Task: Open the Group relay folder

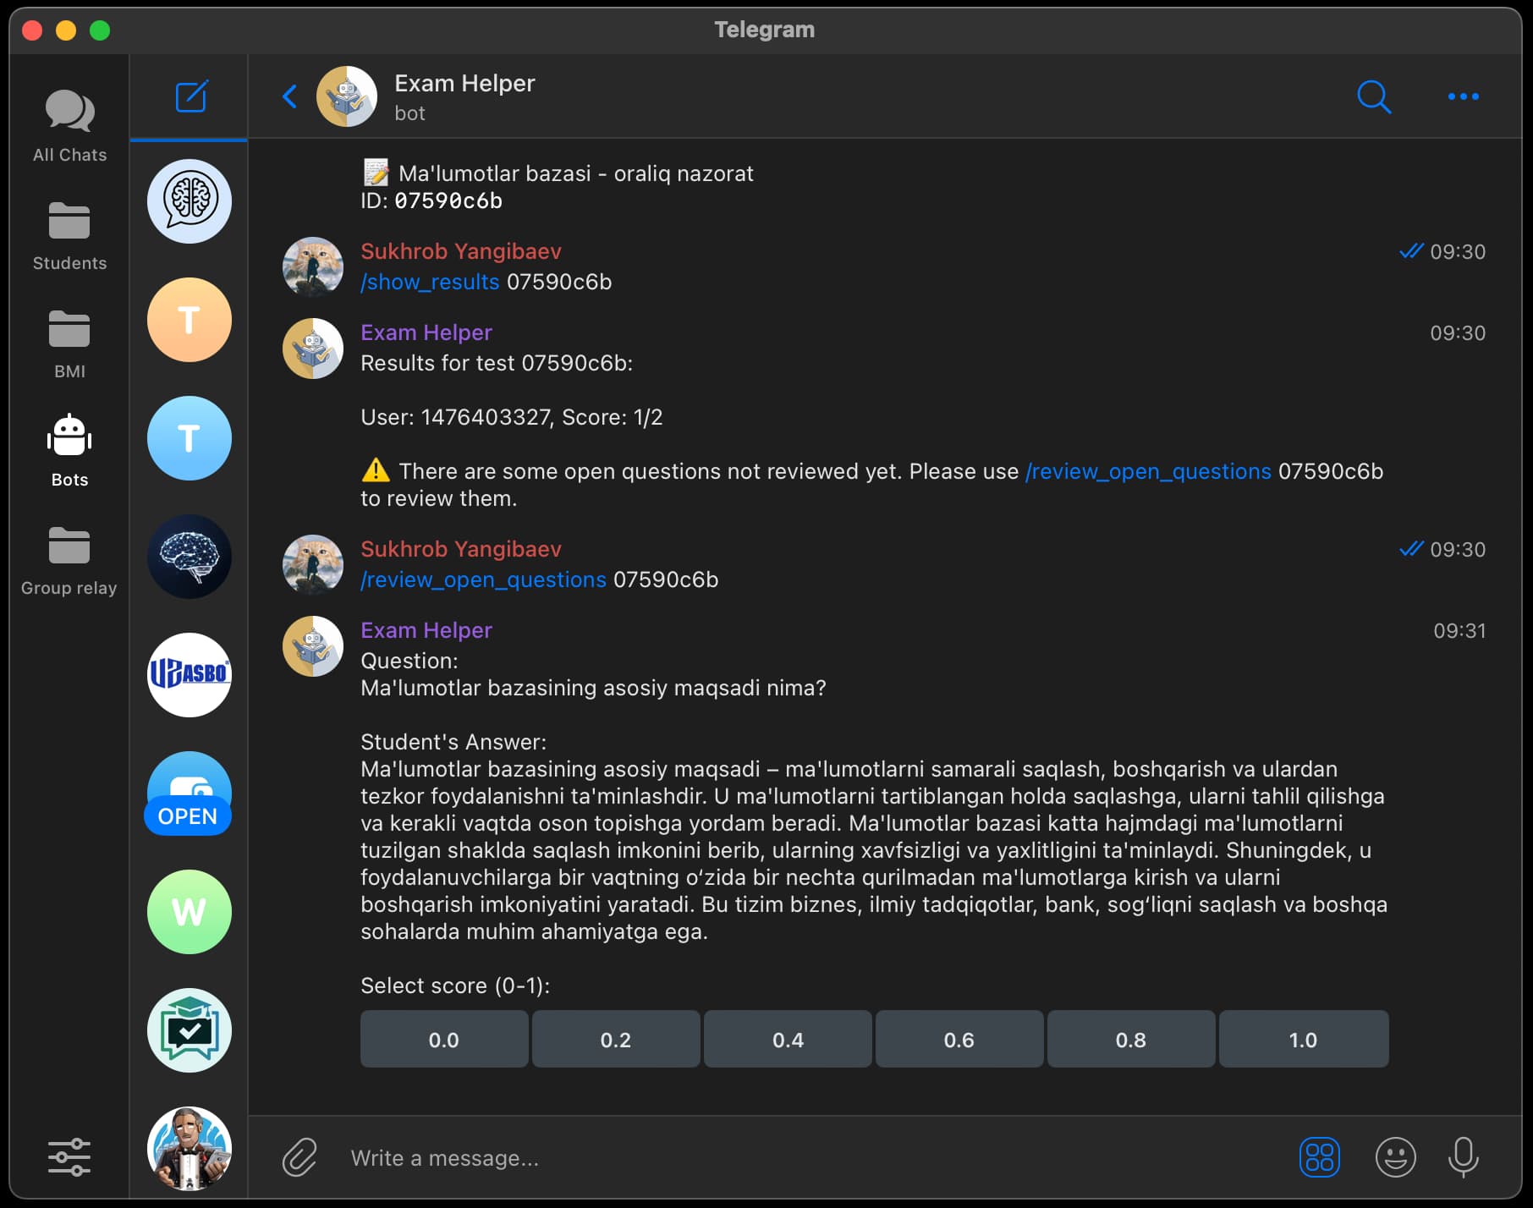Action: pyautogui.click(x=69, y=561)
